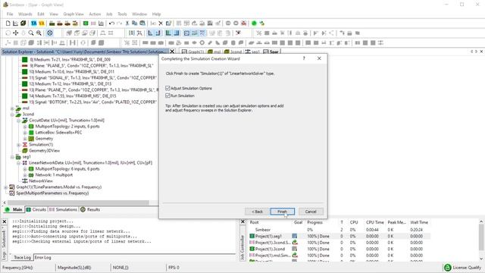485x273 pixels.
Task: Click the dialog help question mark
Action: (x=304, y=58)
